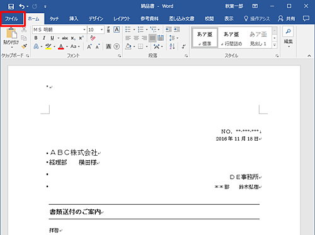Click the bullet list icon
315x235 pixels.
pos(128,30)
